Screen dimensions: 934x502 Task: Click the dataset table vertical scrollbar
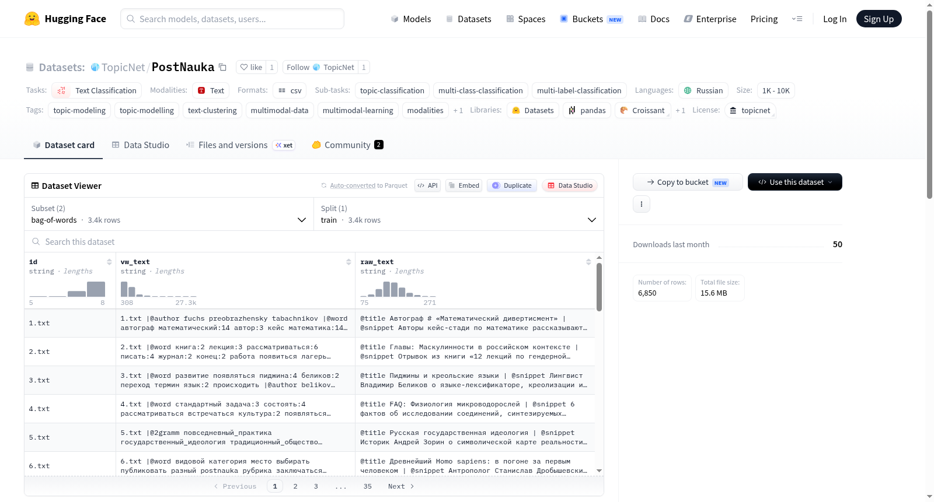(599, 286)
